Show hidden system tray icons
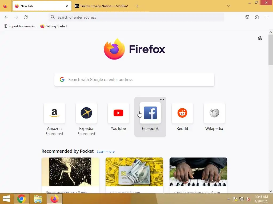Image resolution: width=273 pixels, height=204 pixels. (x=228, y=199)
